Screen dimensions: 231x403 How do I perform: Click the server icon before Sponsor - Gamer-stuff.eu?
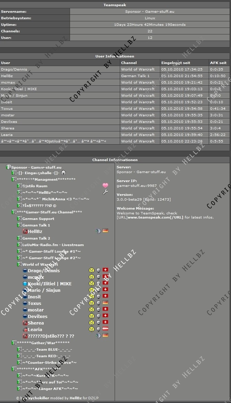click(x=8, y=167)
